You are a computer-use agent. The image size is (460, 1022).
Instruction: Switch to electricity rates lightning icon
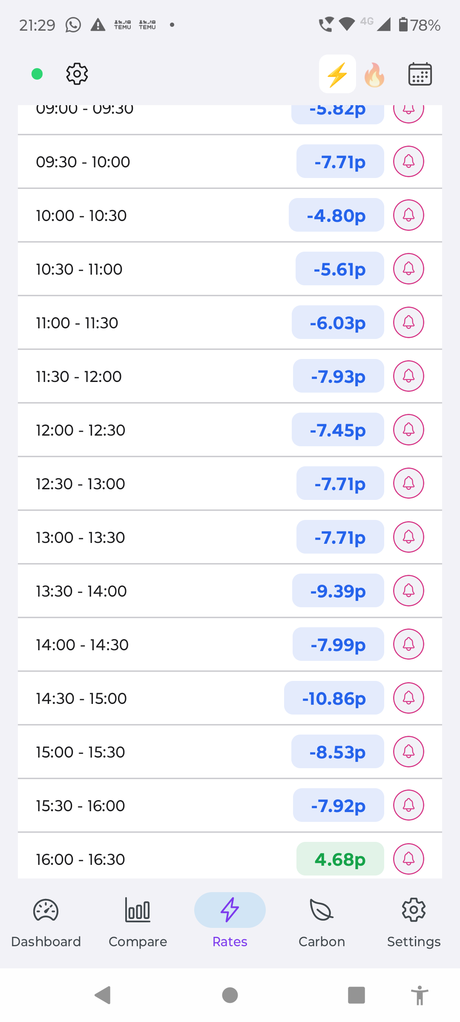(x=337, y=74)
